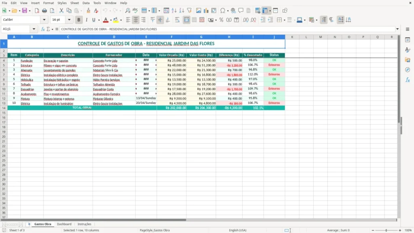Click the Wrap Text icon
This screenshot has width=414, height=233.
point(177,20)
